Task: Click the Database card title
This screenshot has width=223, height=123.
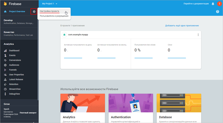Action: (x=165, y=117)
